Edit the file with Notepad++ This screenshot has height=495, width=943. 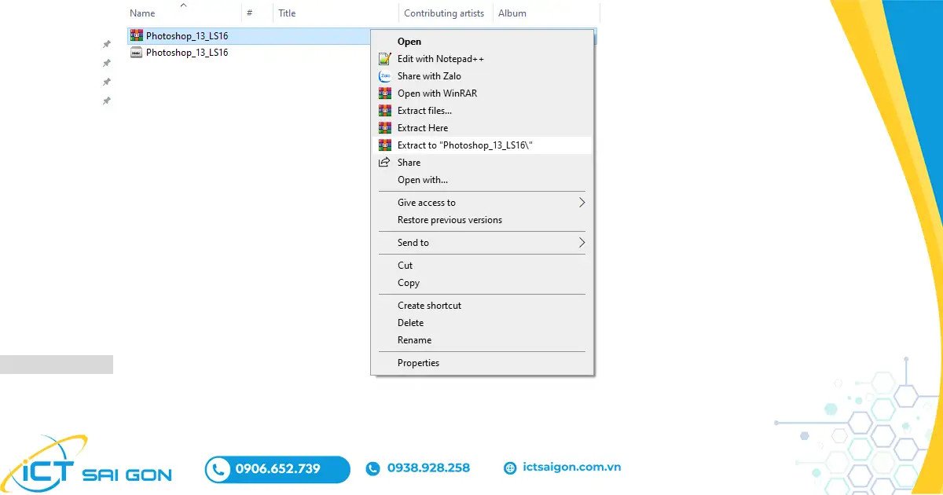(440, 58)
